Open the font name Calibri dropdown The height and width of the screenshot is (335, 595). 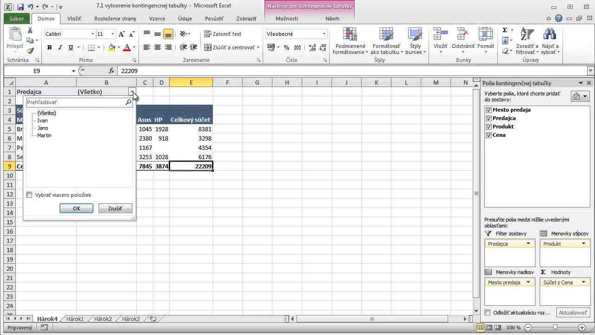[93, 34]
